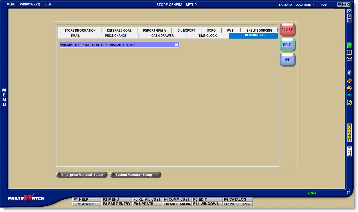Open the envelope mail icon

[349, 59]
